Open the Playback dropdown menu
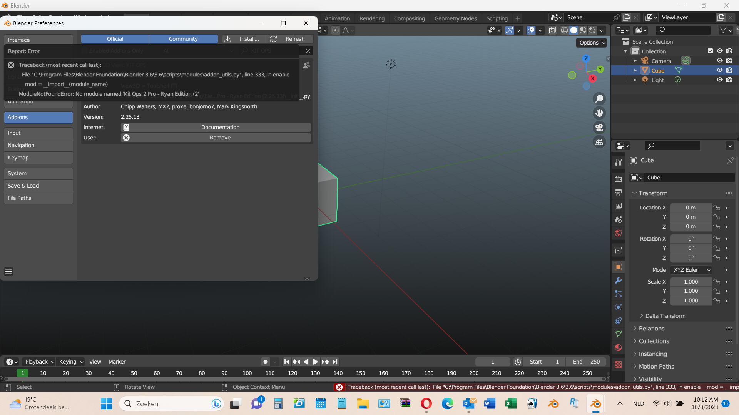 39,362
